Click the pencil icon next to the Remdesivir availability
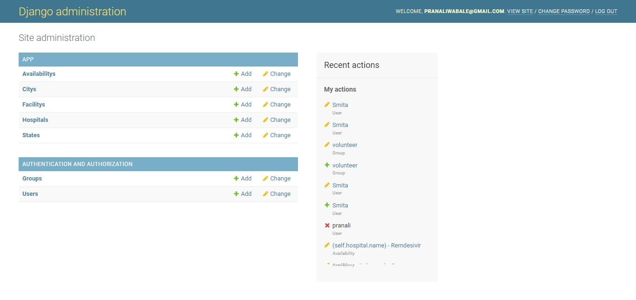The width and height of the screenshot is (636, 300). click(x=327, y=245)
